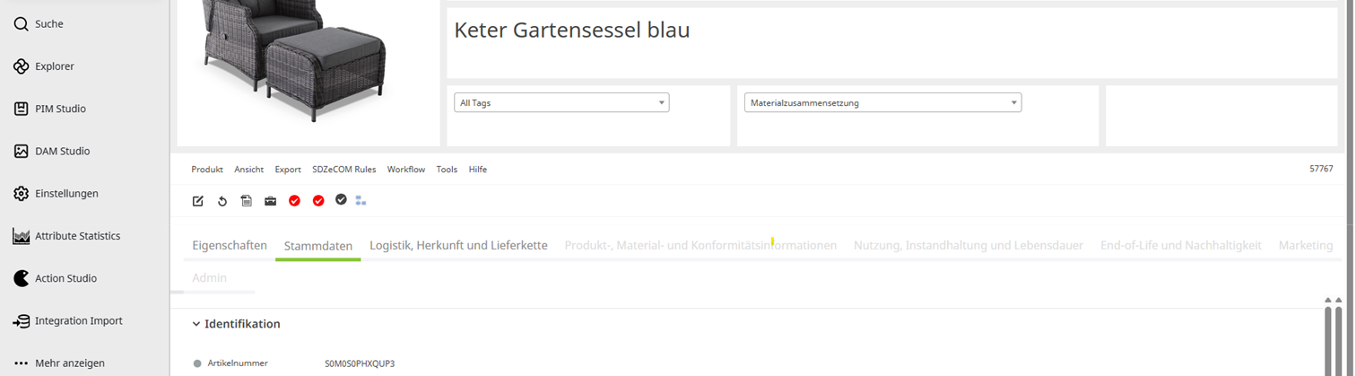This screenshot has height=376, width=1356.
Task: Click the product title Keter Gartensessel blau
Action: pyautogui.click(x=572, y=30)
